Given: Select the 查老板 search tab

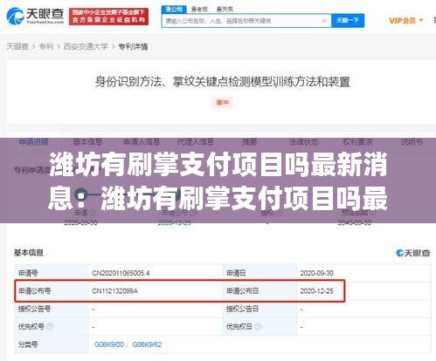Looking at the screenshot, I should pos(199,10).
